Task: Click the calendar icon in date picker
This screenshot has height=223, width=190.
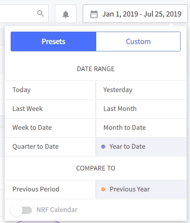Action: tap(94, 14)
